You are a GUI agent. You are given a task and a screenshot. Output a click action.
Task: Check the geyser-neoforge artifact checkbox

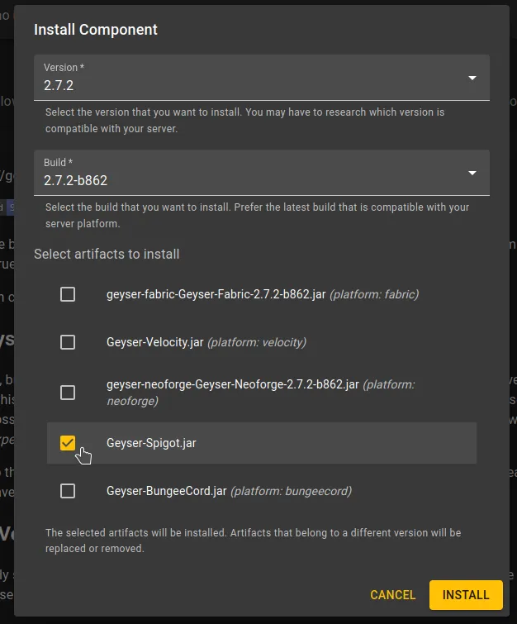(68, 393)
